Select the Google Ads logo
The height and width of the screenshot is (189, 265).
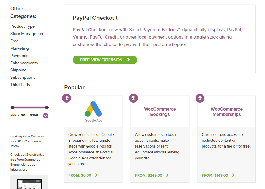click(93, 111)
